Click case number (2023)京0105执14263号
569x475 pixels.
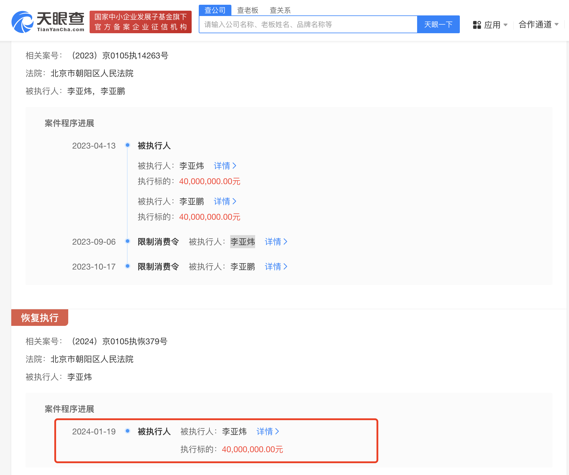pos(120,55)
